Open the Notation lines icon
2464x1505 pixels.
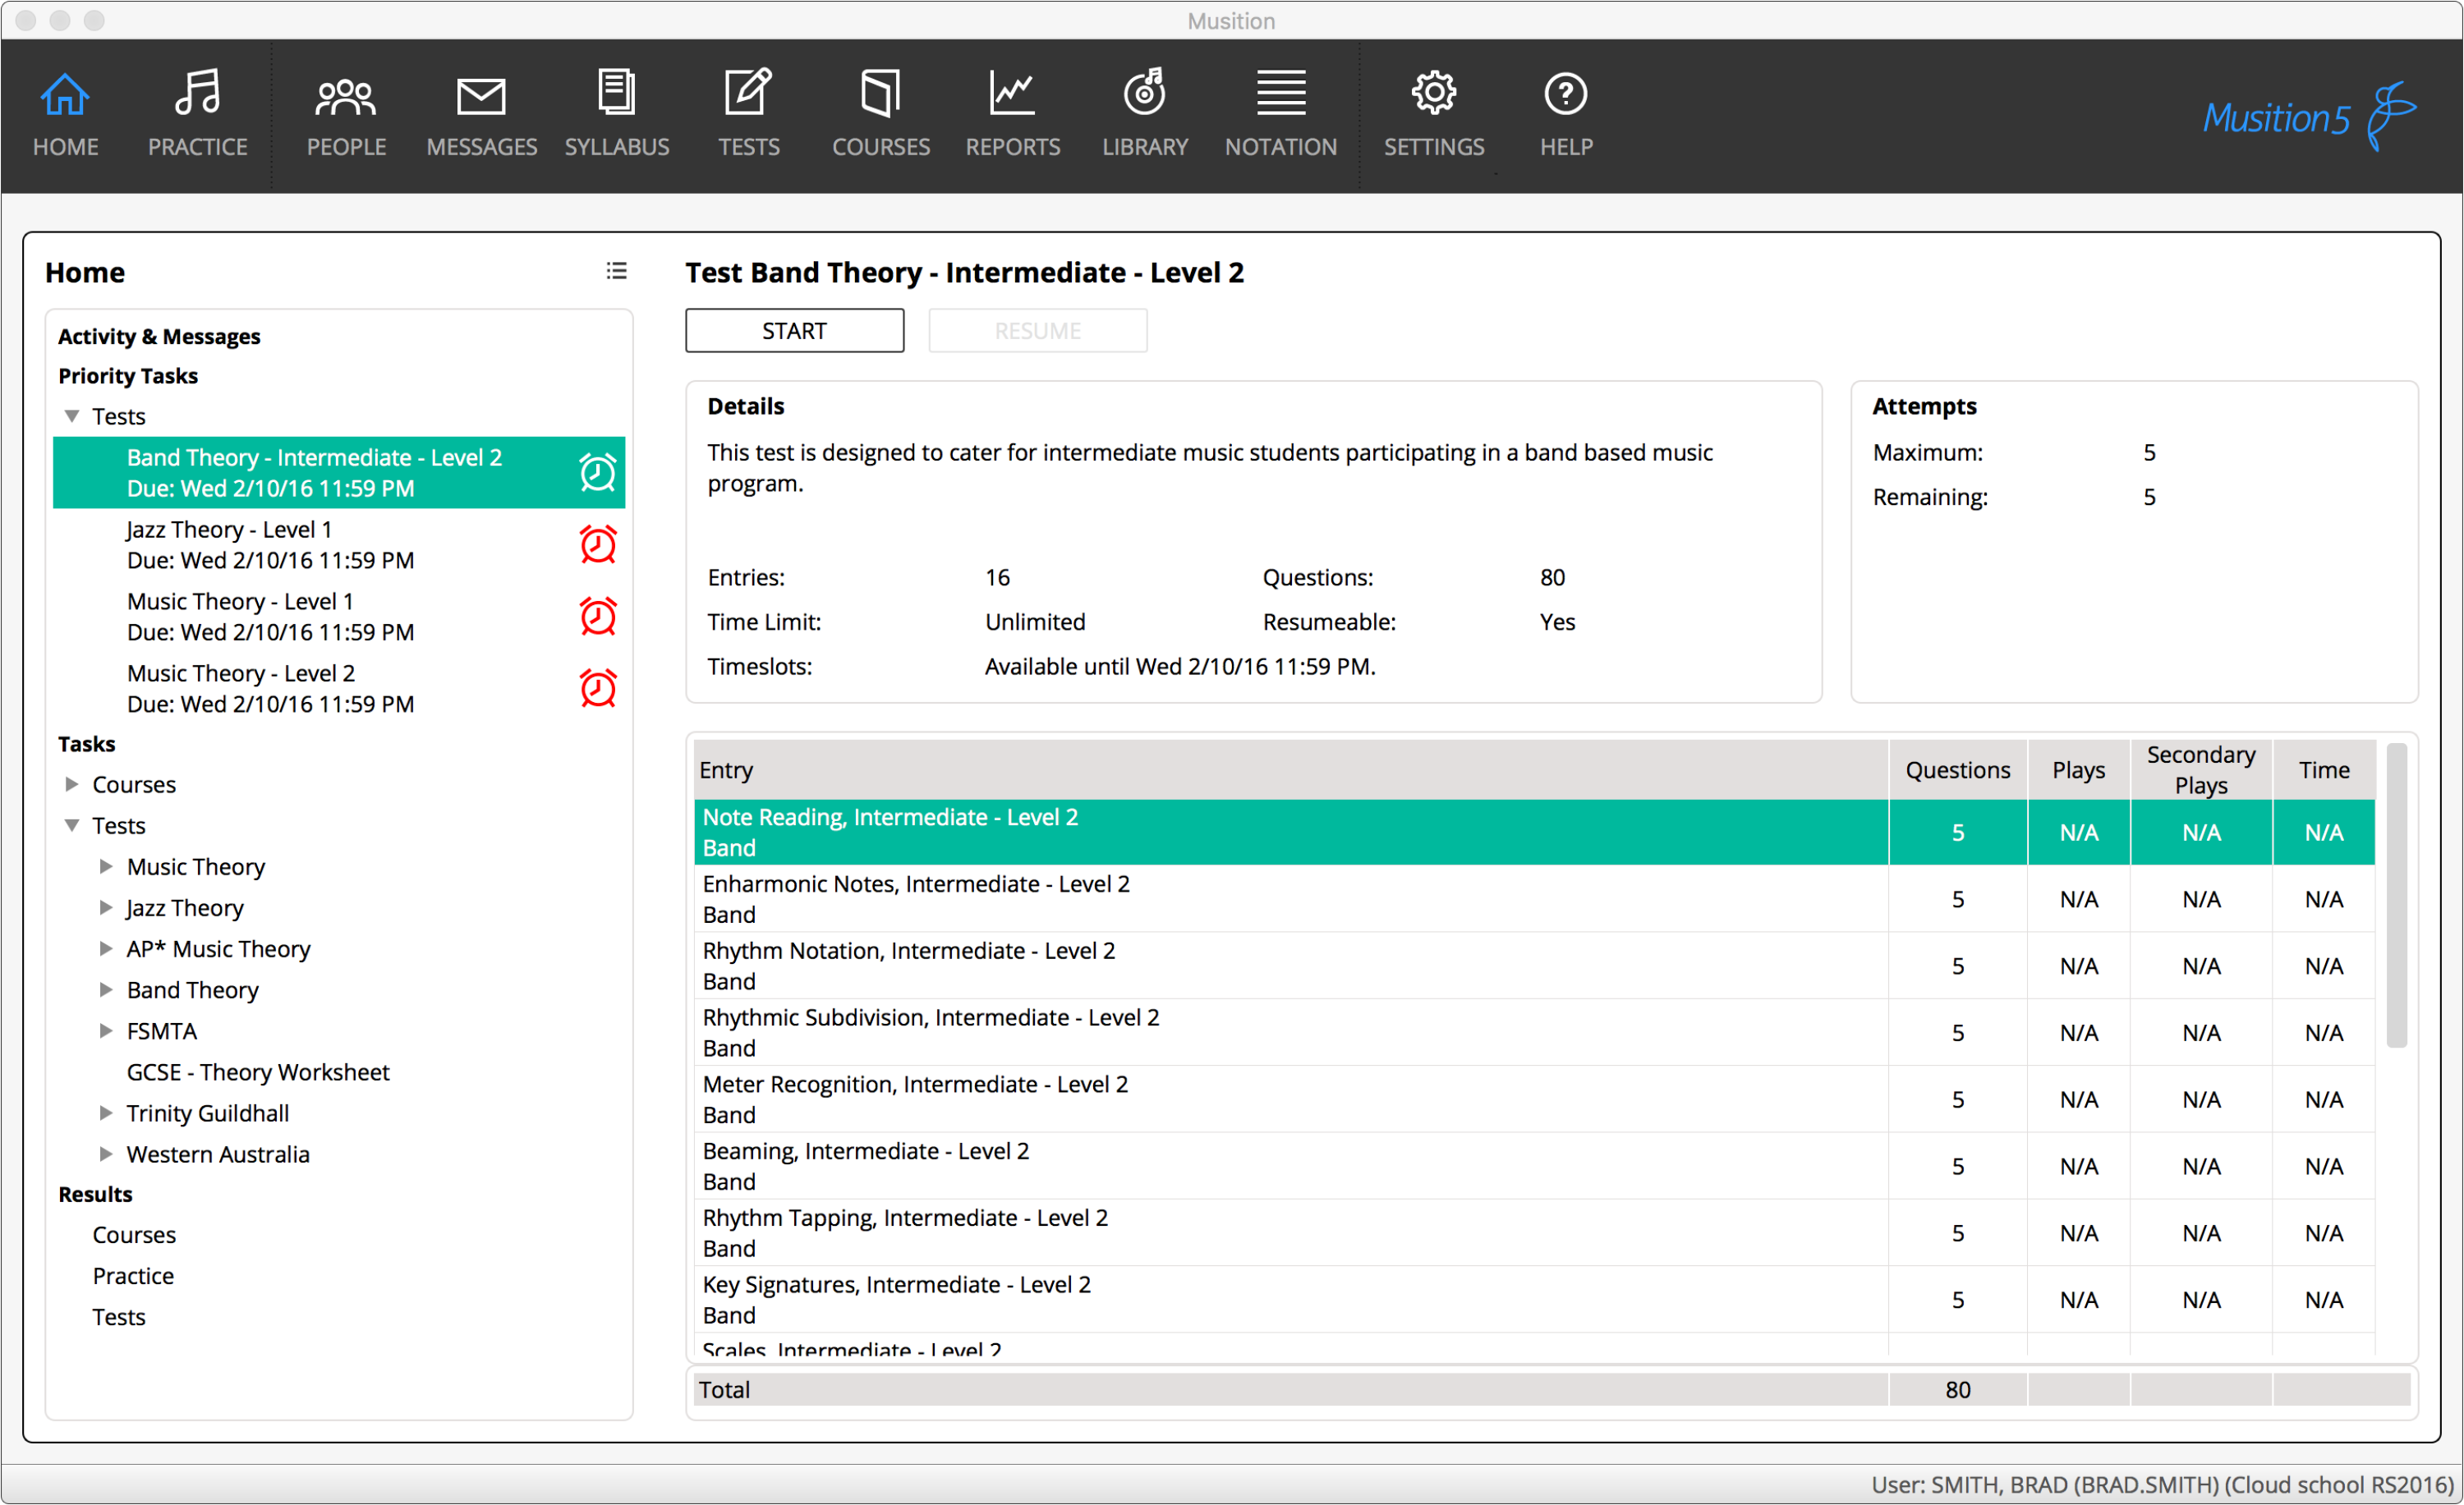click(x=1280, y=93)
